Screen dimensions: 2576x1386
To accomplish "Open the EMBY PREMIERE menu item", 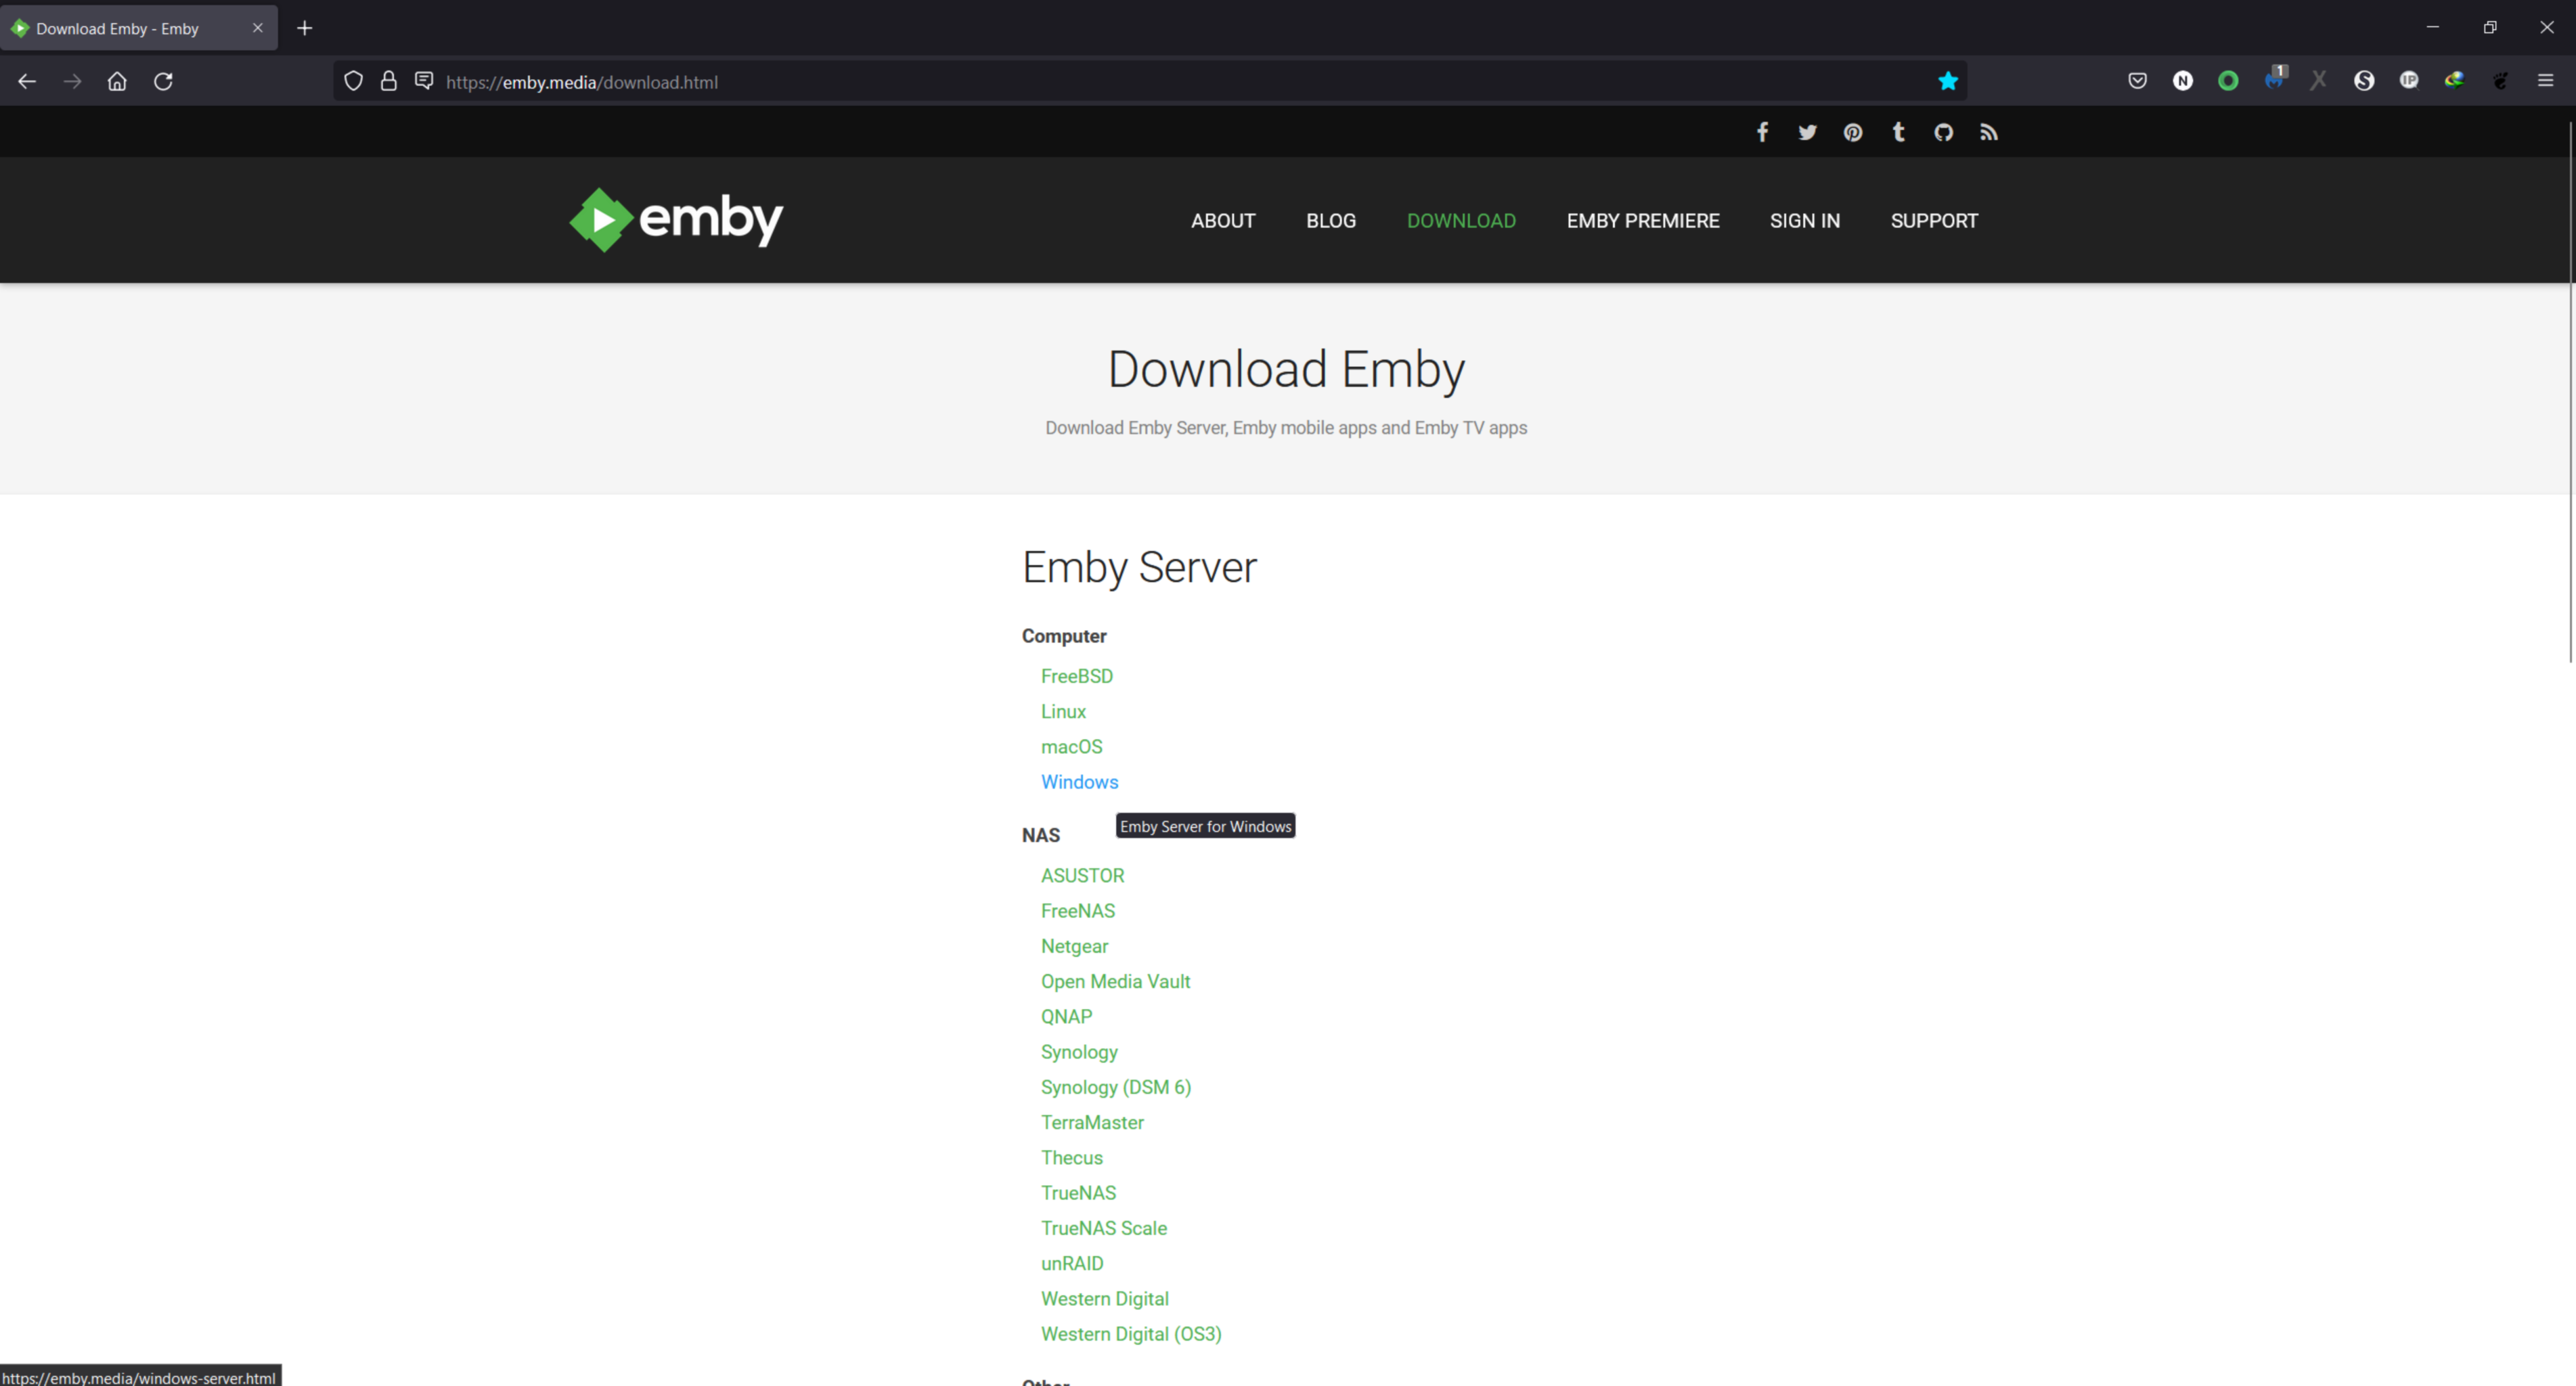I will tap(1642, 221).
